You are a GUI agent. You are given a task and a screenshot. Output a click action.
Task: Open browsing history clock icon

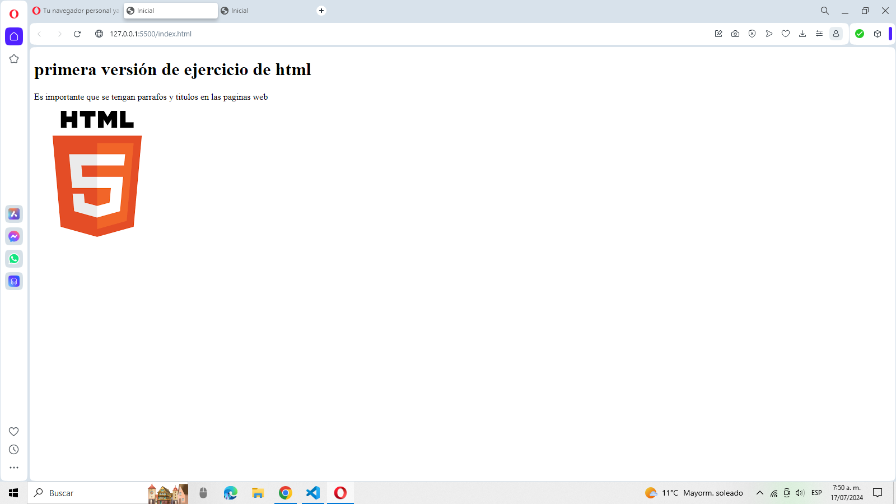click(x=14, y=450)
